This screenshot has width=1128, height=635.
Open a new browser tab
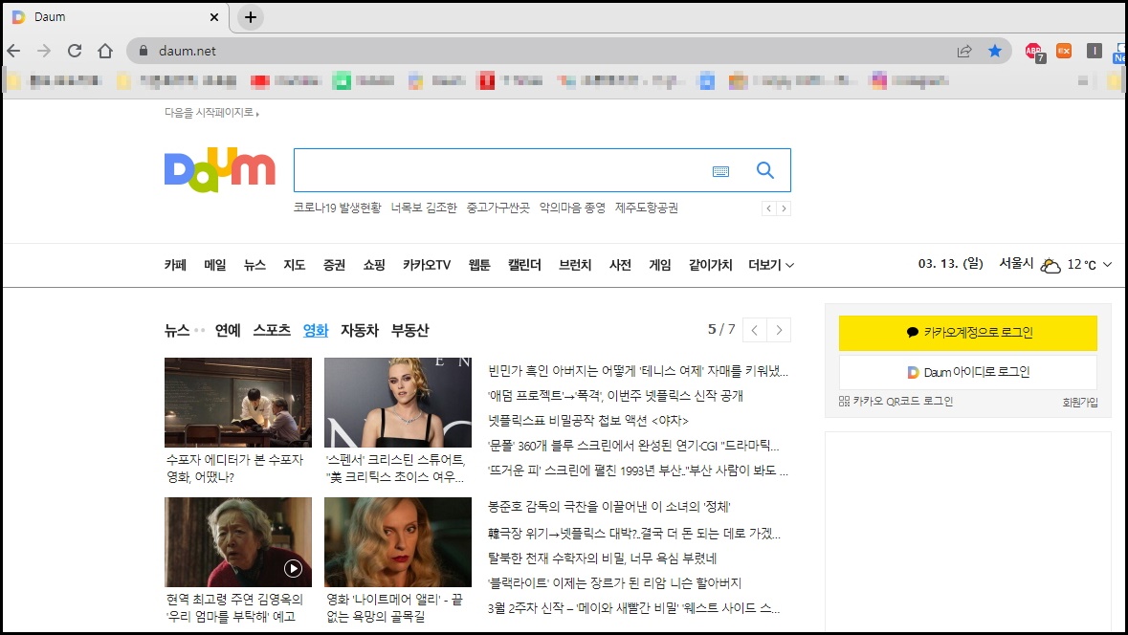[x=251, y=17]
